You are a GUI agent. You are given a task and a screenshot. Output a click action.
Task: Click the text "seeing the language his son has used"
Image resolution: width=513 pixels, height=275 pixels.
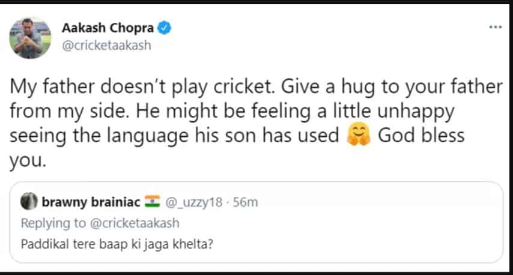coord(175,136)
